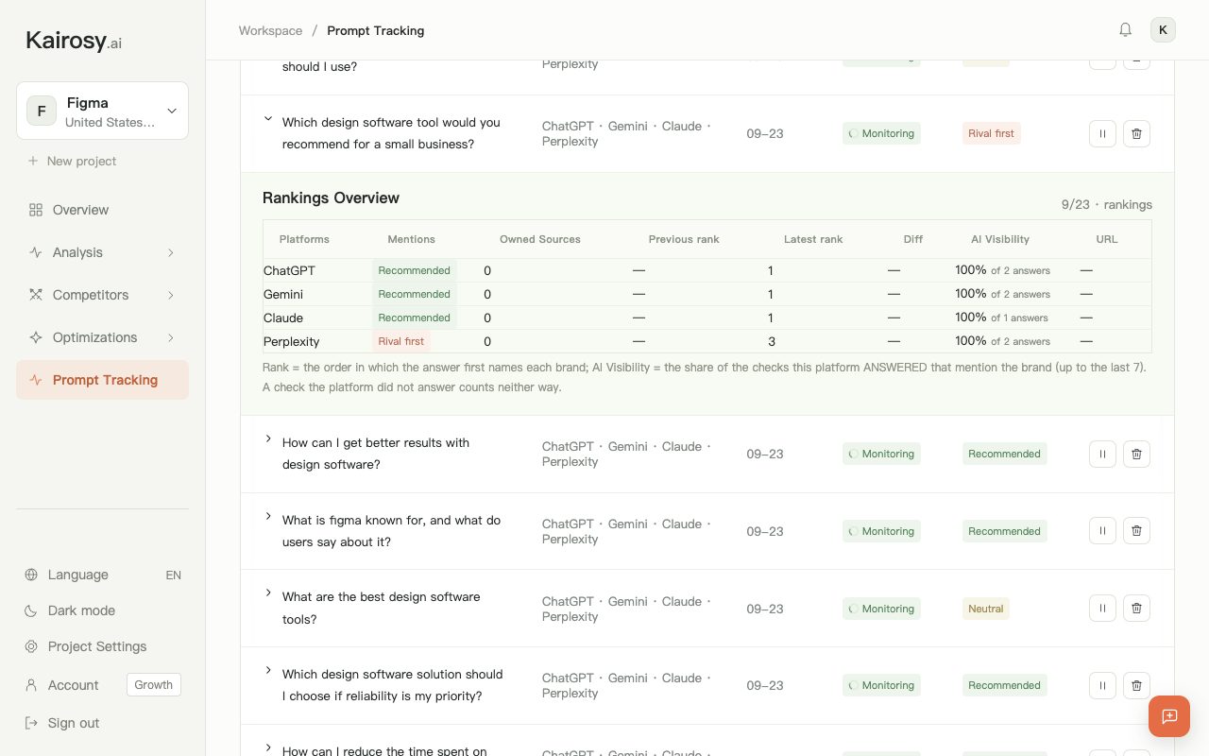Click the ChatGPT row in Rankings Overview
This screenshot has width=1209, height=756.
(x=707, y=270)
